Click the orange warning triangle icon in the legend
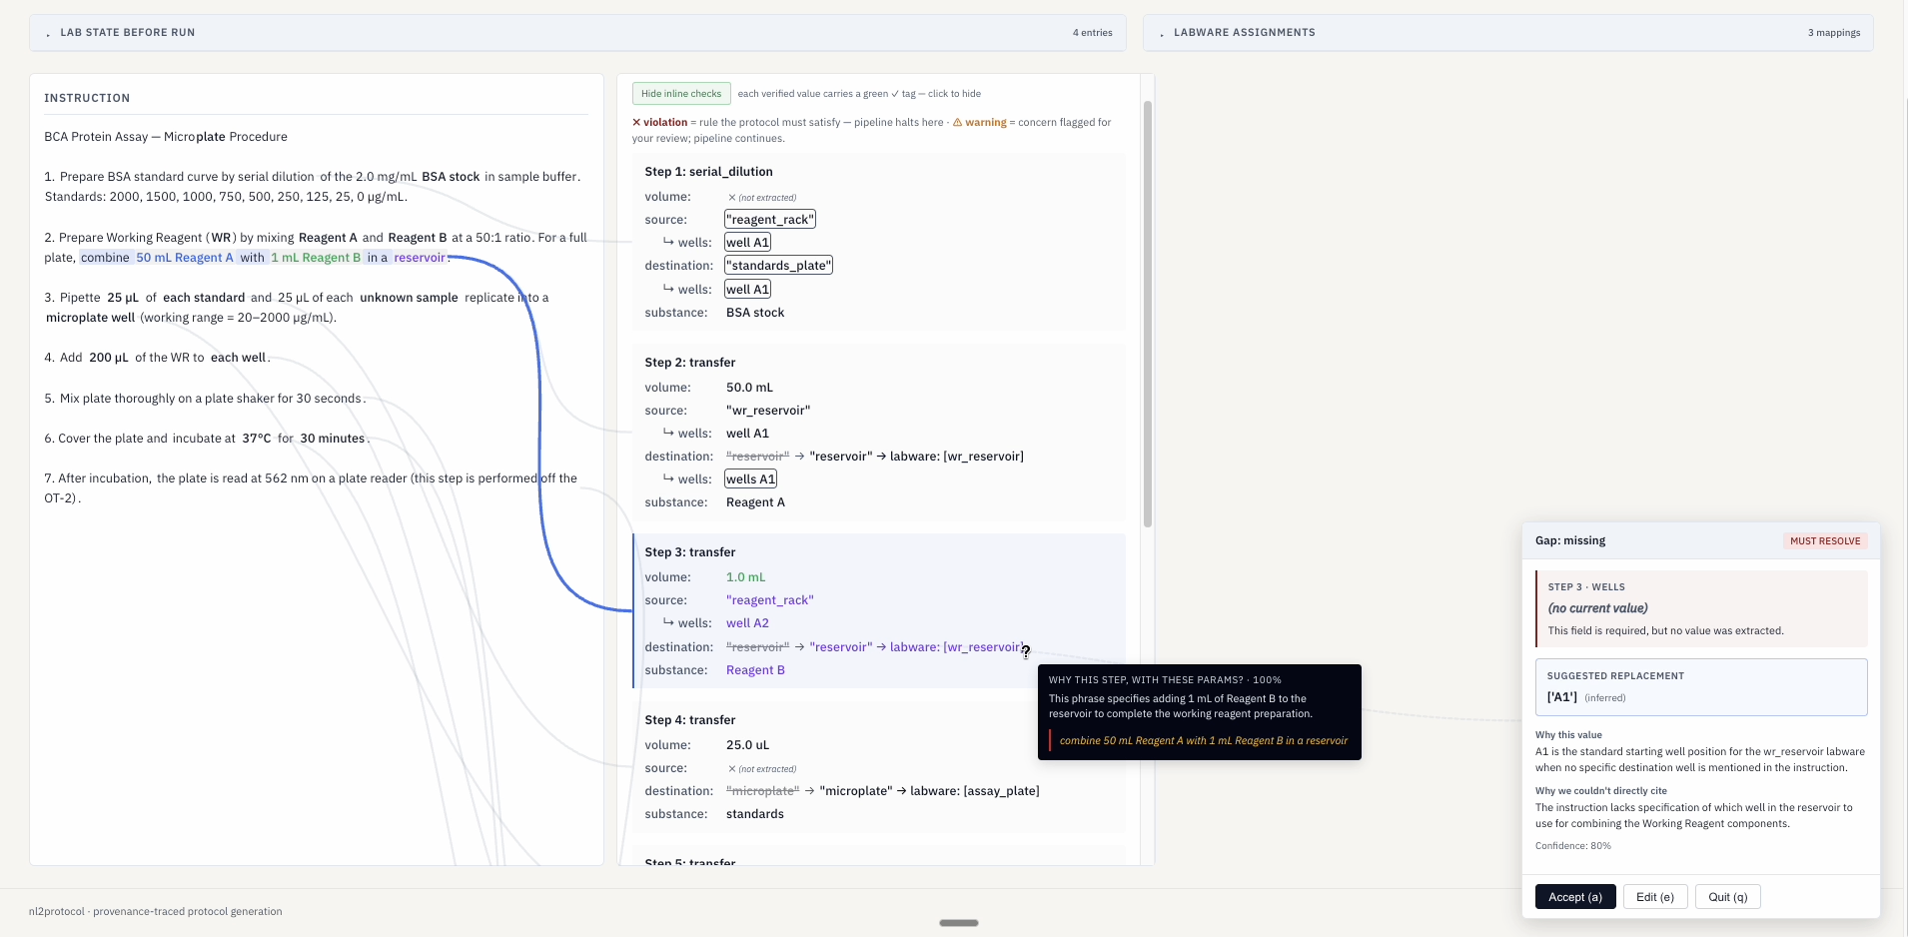Image resolution: width=1908 pixels, height=937 pixels. pyautogui.click(x=957, y=122)
